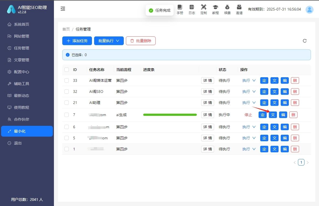Viewport: 319px width, 206px height.
Task: Open 网站管理 in sidebar
Action: [x=27, y=36]
